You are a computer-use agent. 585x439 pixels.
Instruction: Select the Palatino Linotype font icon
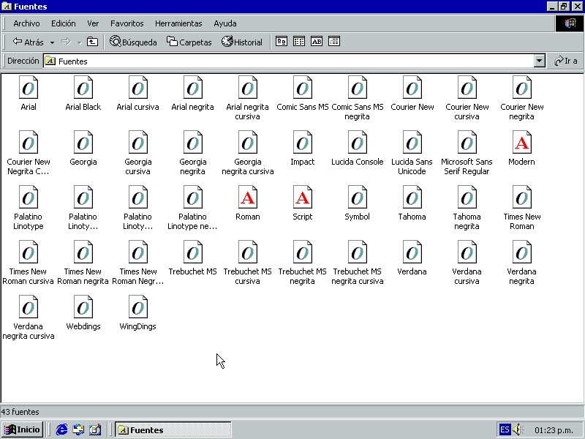coord(29,197)
